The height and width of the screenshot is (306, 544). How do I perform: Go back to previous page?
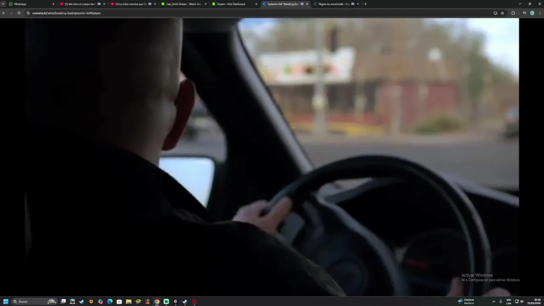[4, 13]
